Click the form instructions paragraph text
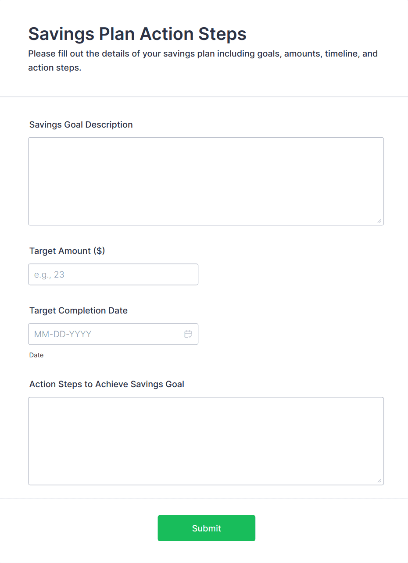 (x=203, y=54)
